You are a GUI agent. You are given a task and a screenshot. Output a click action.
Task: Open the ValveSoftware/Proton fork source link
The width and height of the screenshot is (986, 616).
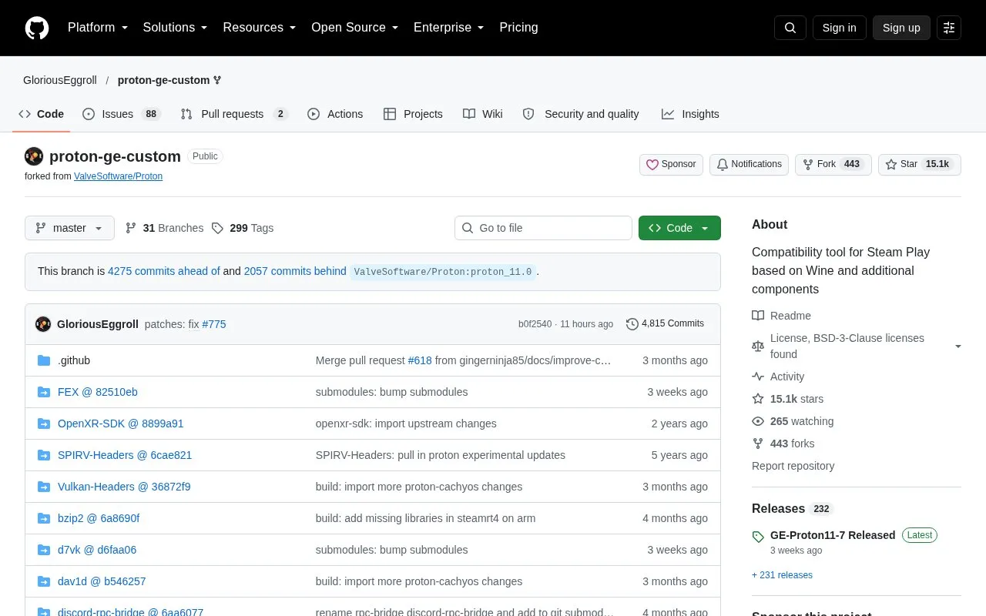[x=118, y=176]
